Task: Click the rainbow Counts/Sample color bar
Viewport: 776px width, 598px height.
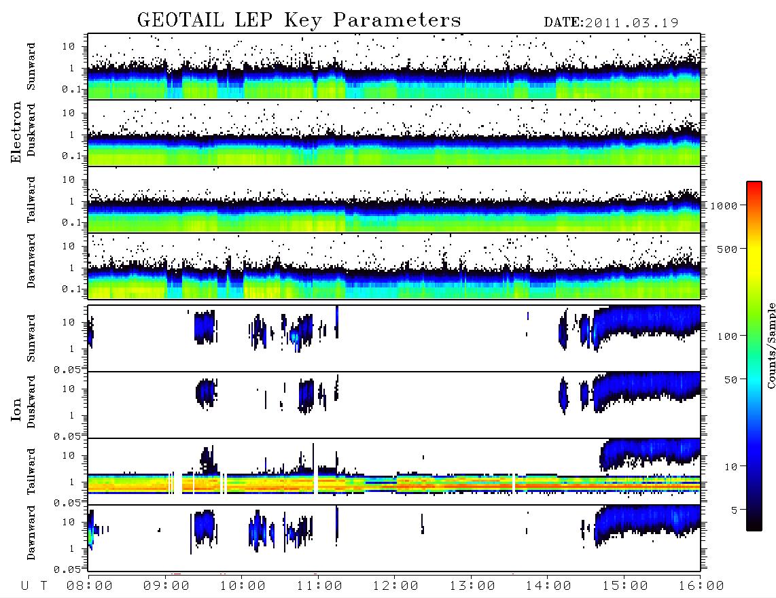Action: (754, 356)
